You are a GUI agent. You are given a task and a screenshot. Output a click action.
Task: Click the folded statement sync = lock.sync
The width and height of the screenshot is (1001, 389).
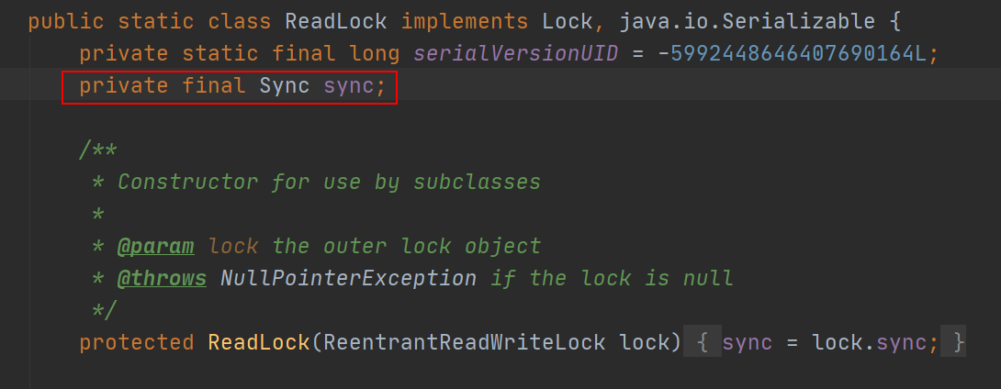coord(830,343)
